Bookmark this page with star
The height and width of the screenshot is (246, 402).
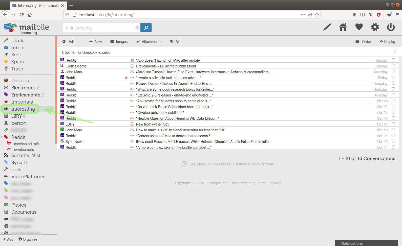click(317, 15)
